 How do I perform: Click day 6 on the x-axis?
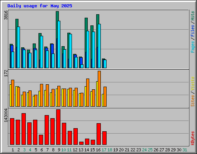point(42,150)
